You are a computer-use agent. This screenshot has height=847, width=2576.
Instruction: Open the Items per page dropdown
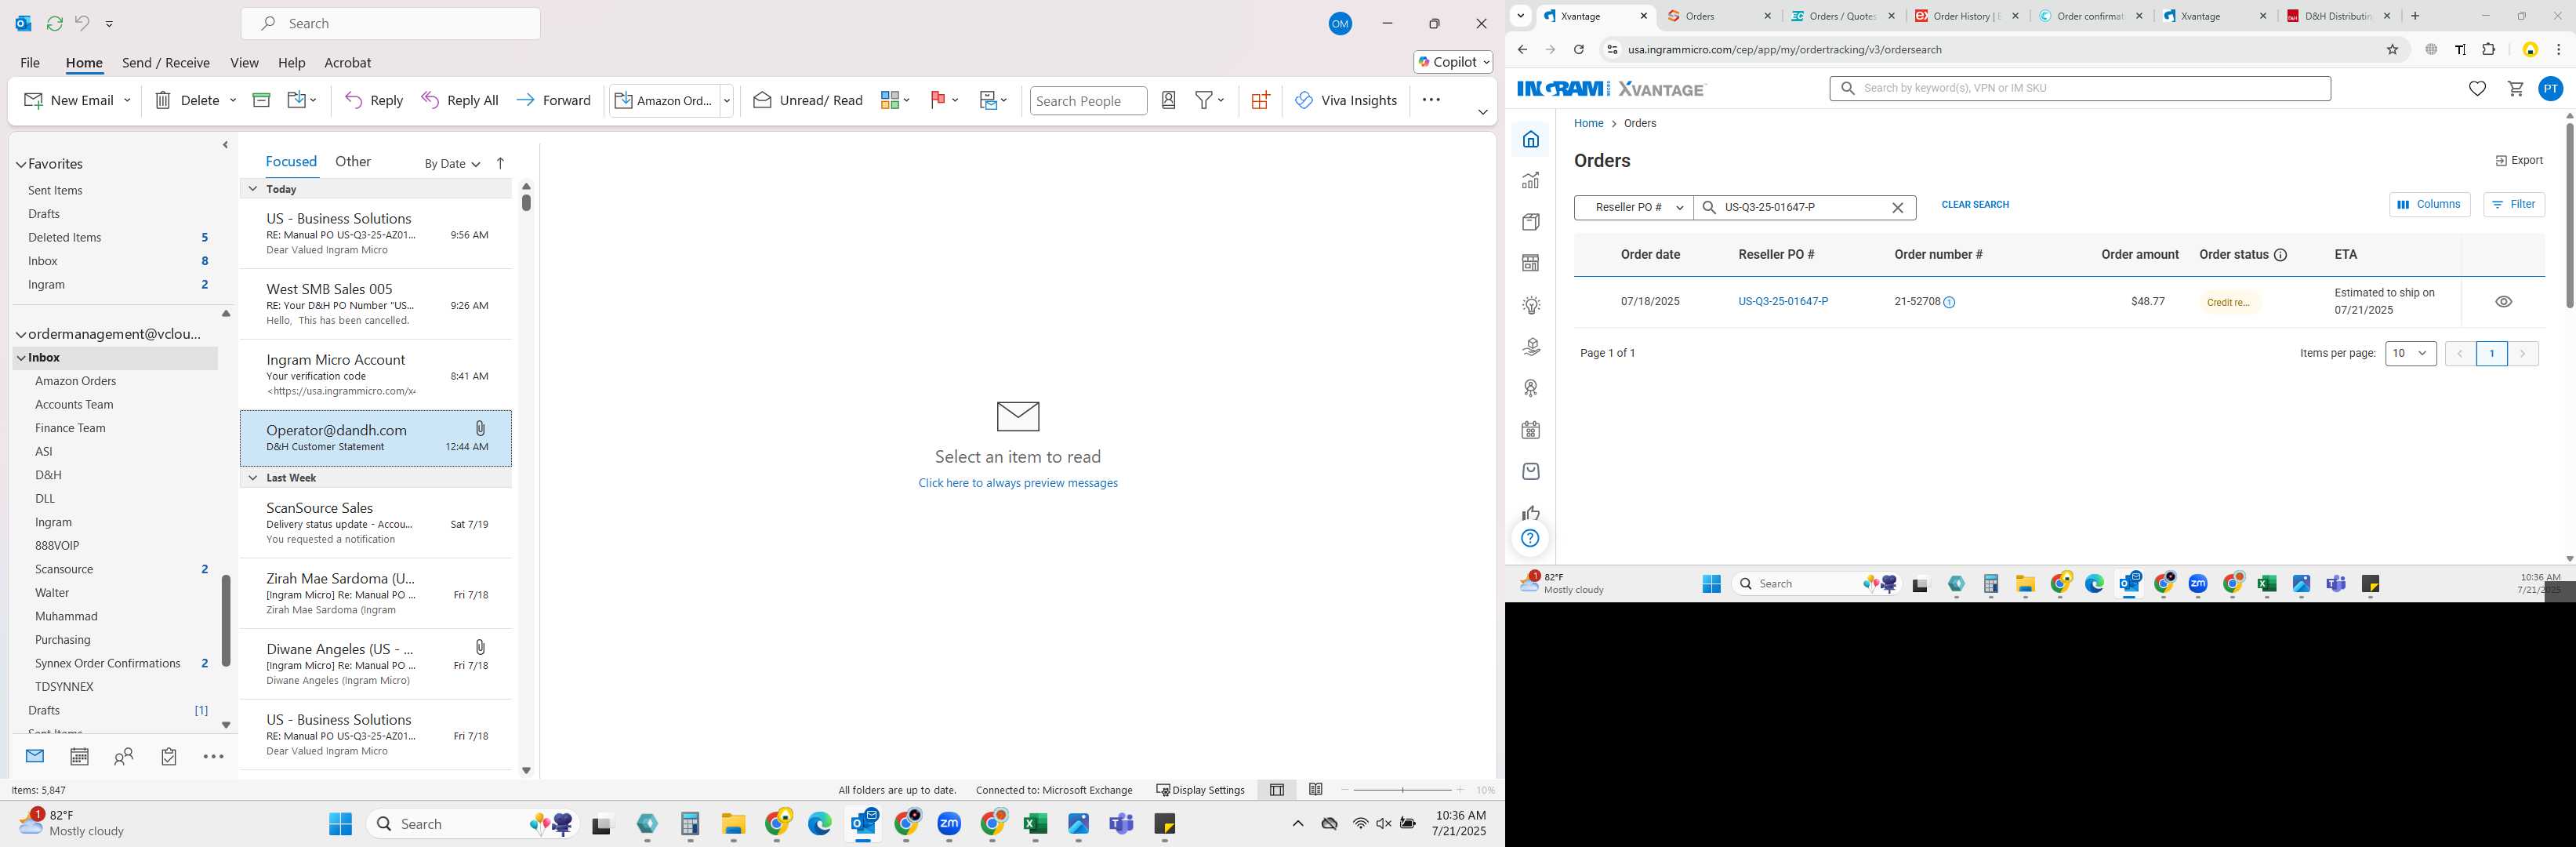coord(2410,353)
